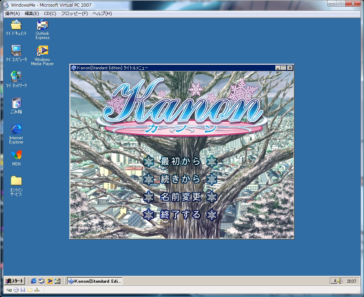Click the show desktop quick launch icon
The width and height of the screenshot is (364, 297).
pyautogui.click(x=57, y=281)
